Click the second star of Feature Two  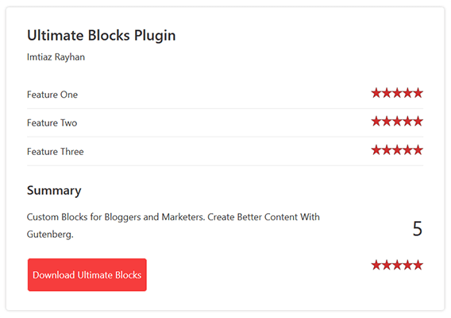pos(387,122)
